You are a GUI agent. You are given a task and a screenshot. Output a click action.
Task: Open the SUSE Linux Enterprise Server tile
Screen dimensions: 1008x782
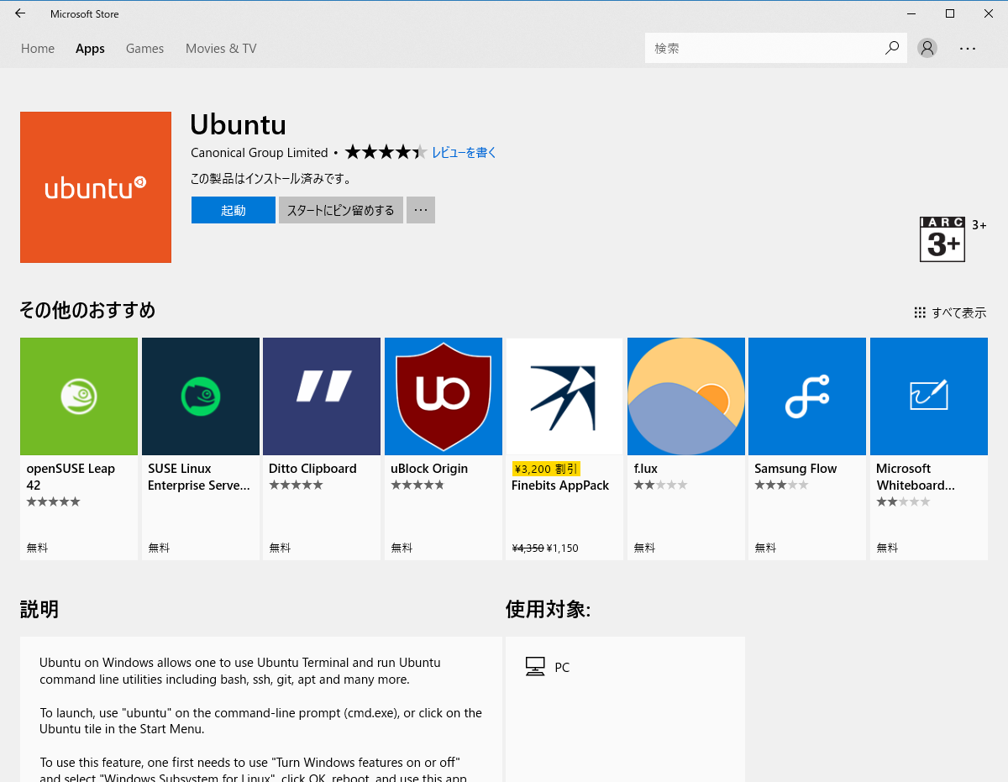(200, 396)
